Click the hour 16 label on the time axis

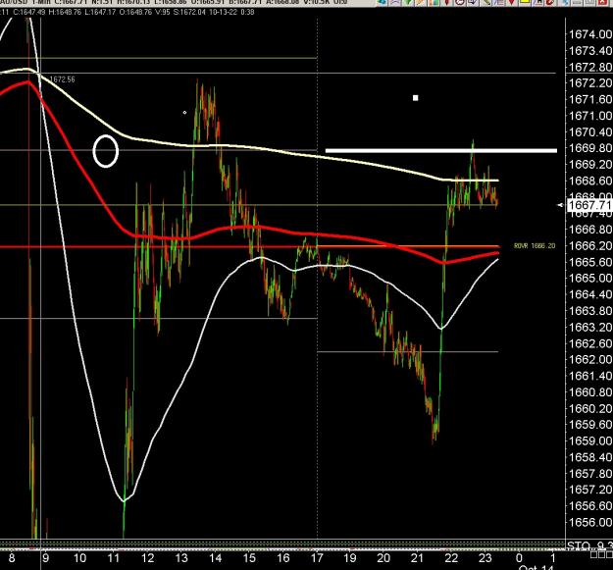point(283,558)
